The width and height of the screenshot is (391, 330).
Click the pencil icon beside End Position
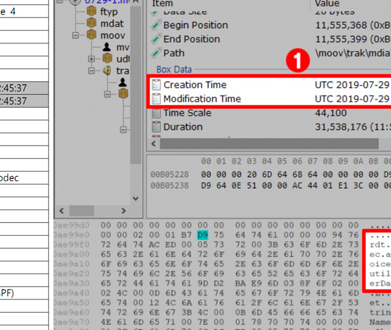click(156, 39)
